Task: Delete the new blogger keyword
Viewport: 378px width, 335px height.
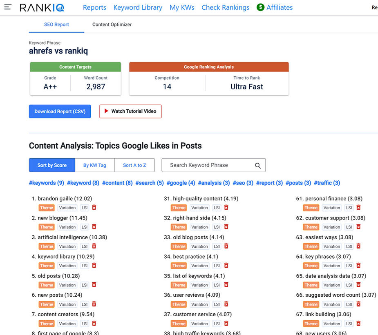Action: tap(94, 227)
